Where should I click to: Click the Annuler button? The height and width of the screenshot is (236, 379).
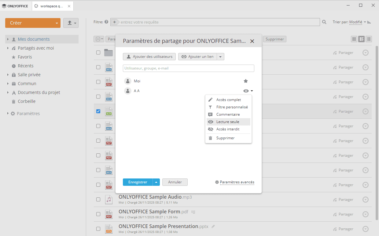click(175, 182)
